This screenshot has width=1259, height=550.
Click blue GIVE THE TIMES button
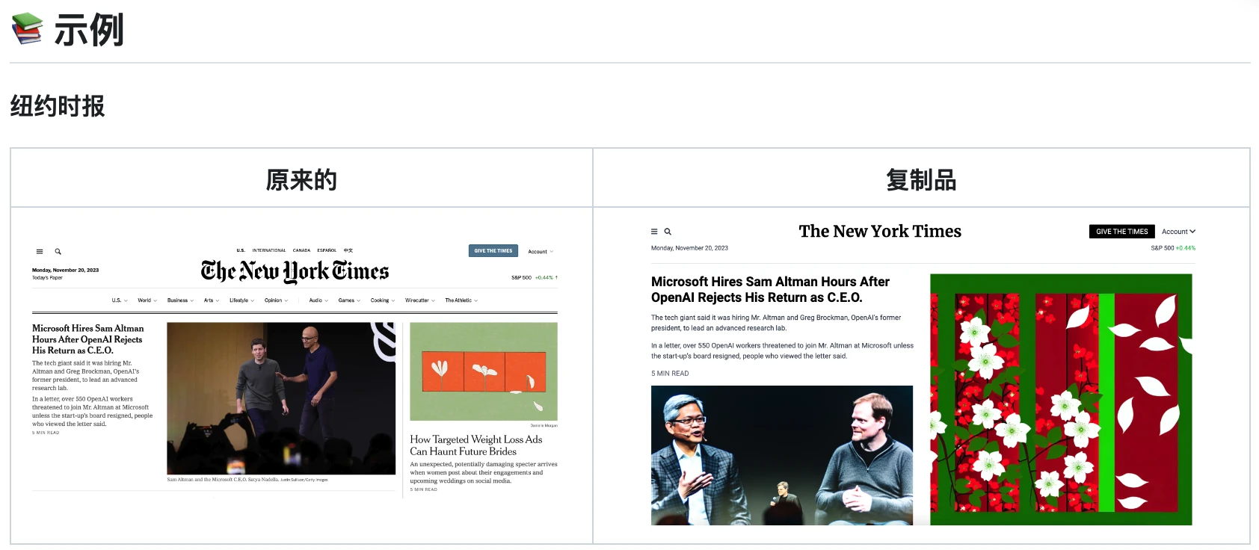(493, 251)
